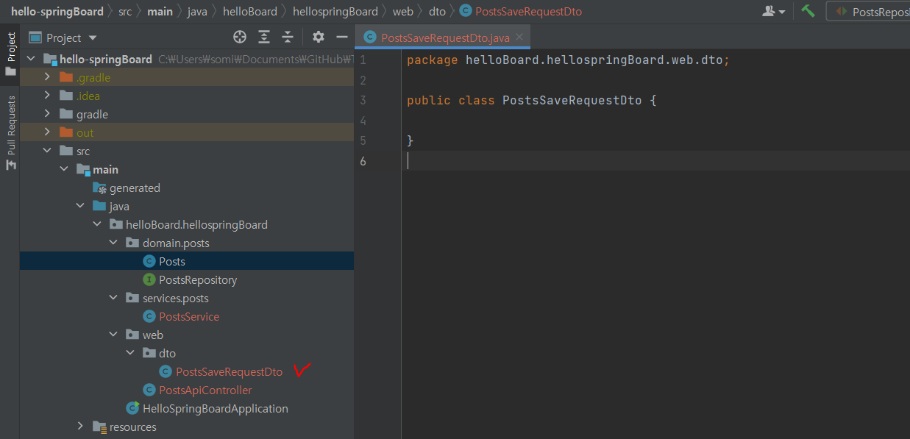Expand the .idea folder
The height and width of the screenshot is (439, 910).
coord(48,96)
